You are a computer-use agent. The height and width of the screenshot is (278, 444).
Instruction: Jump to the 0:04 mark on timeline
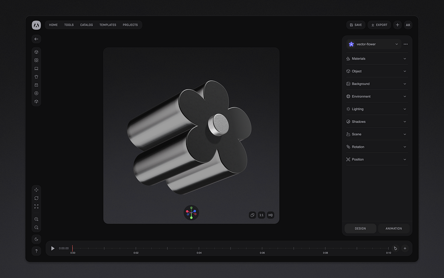199,253
